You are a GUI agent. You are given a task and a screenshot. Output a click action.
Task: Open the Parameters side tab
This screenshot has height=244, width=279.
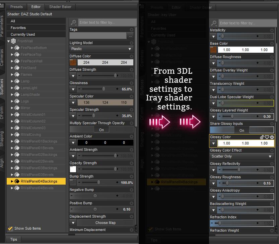[x=2, y=26]
